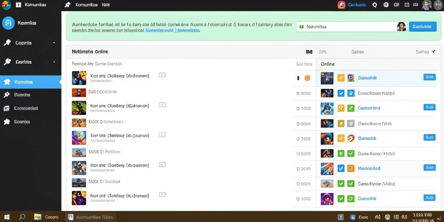Click the small badge box beside the first left entry

(x=162, y=75)
